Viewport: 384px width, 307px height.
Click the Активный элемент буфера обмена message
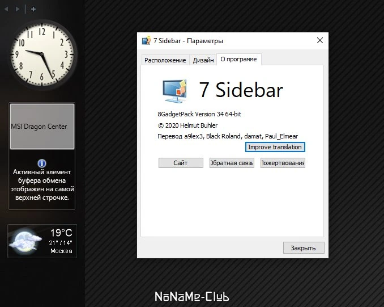coord(42,185)
